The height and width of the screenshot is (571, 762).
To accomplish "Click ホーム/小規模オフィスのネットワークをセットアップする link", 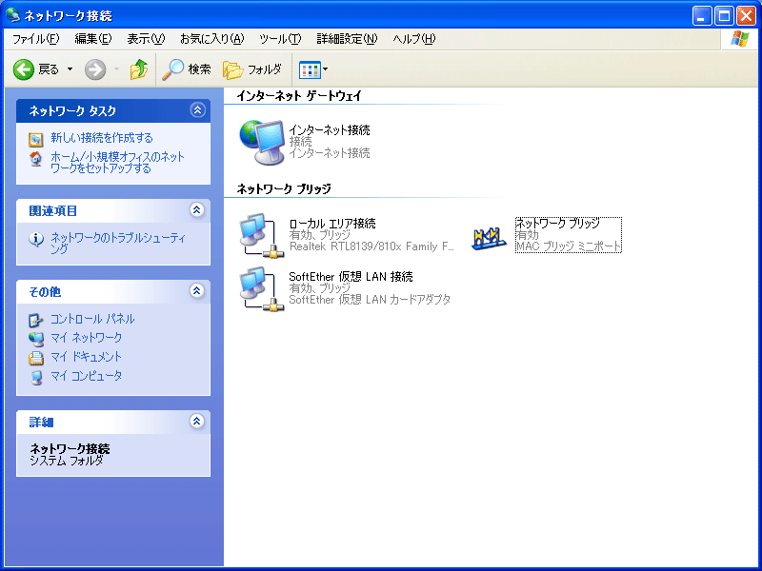I will (x=117, y=163).
